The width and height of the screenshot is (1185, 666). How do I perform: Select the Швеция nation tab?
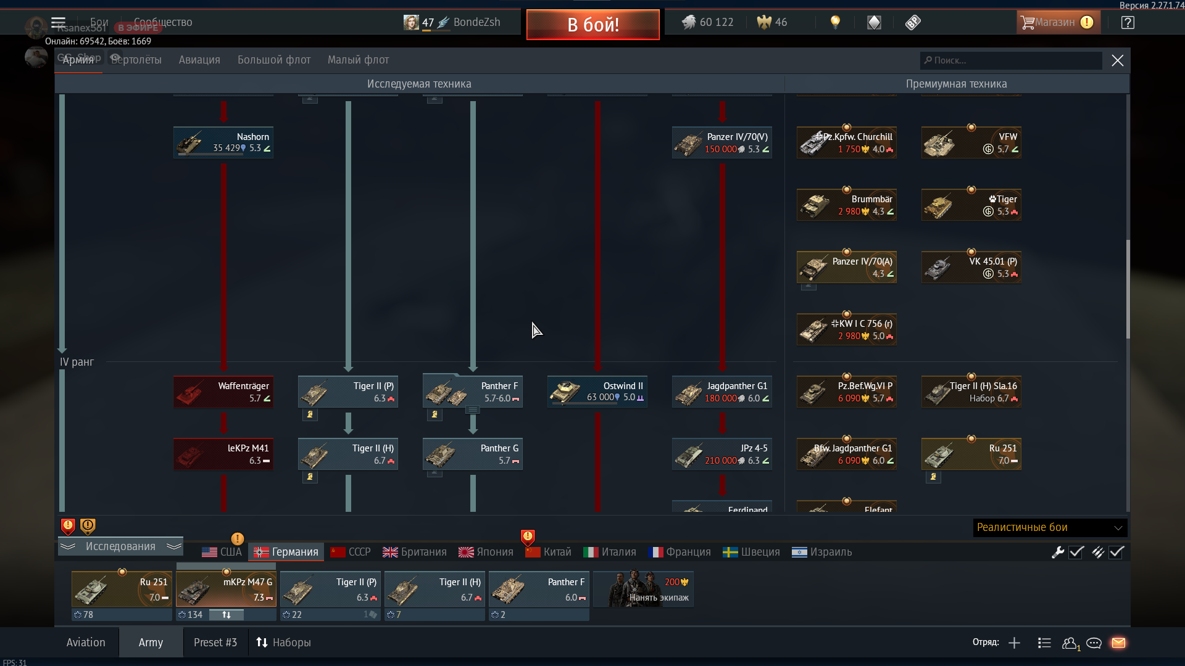[751, 552]
